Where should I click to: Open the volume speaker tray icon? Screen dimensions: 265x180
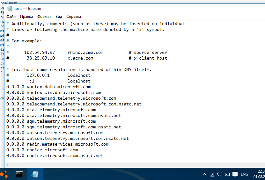[x=219, y=174]
